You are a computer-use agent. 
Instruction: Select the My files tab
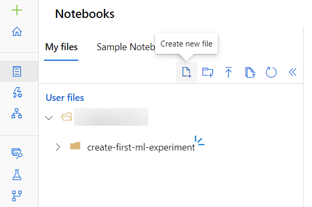(61, 47)
